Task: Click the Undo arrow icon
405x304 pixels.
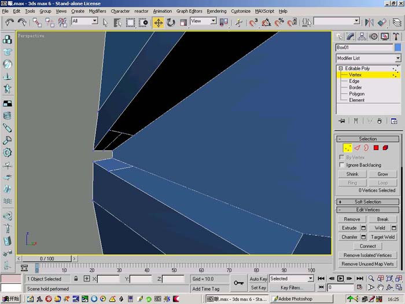Action: [9, 23]
